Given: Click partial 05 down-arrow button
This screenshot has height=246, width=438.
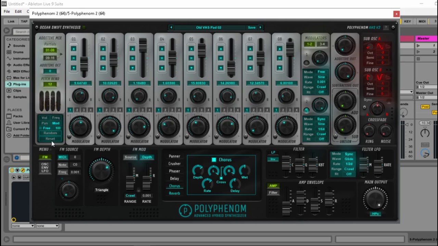Looking at the screenshot, I should [191, 68].
